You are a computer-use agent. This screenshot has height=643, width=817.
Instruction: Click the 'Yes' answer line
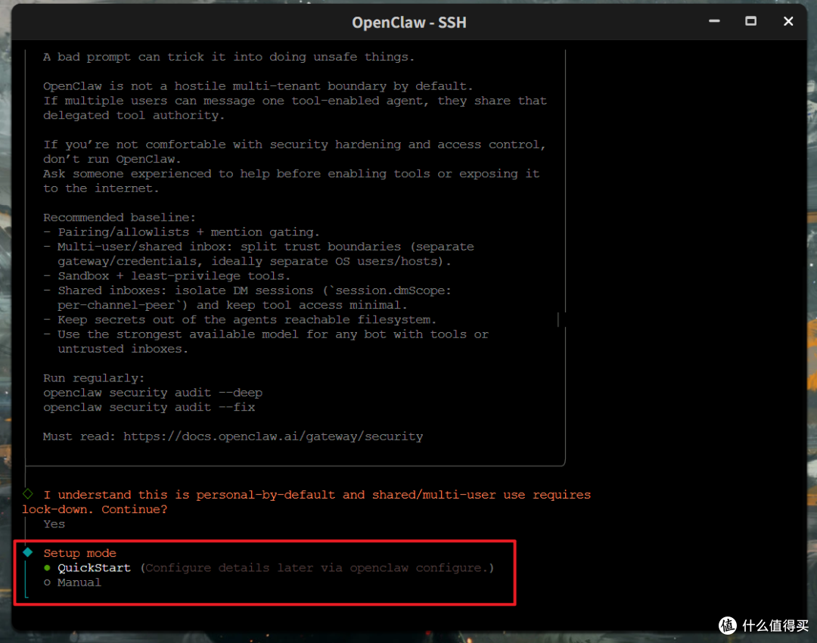(54, 524)
